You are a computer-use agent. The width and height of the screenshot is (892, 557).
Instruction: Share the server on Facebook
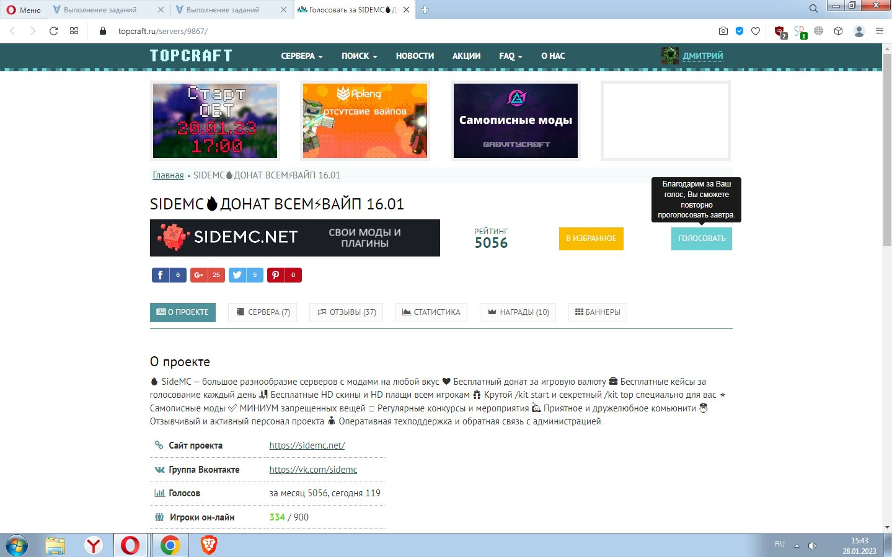pyautogui.click(x=169, y=275)
